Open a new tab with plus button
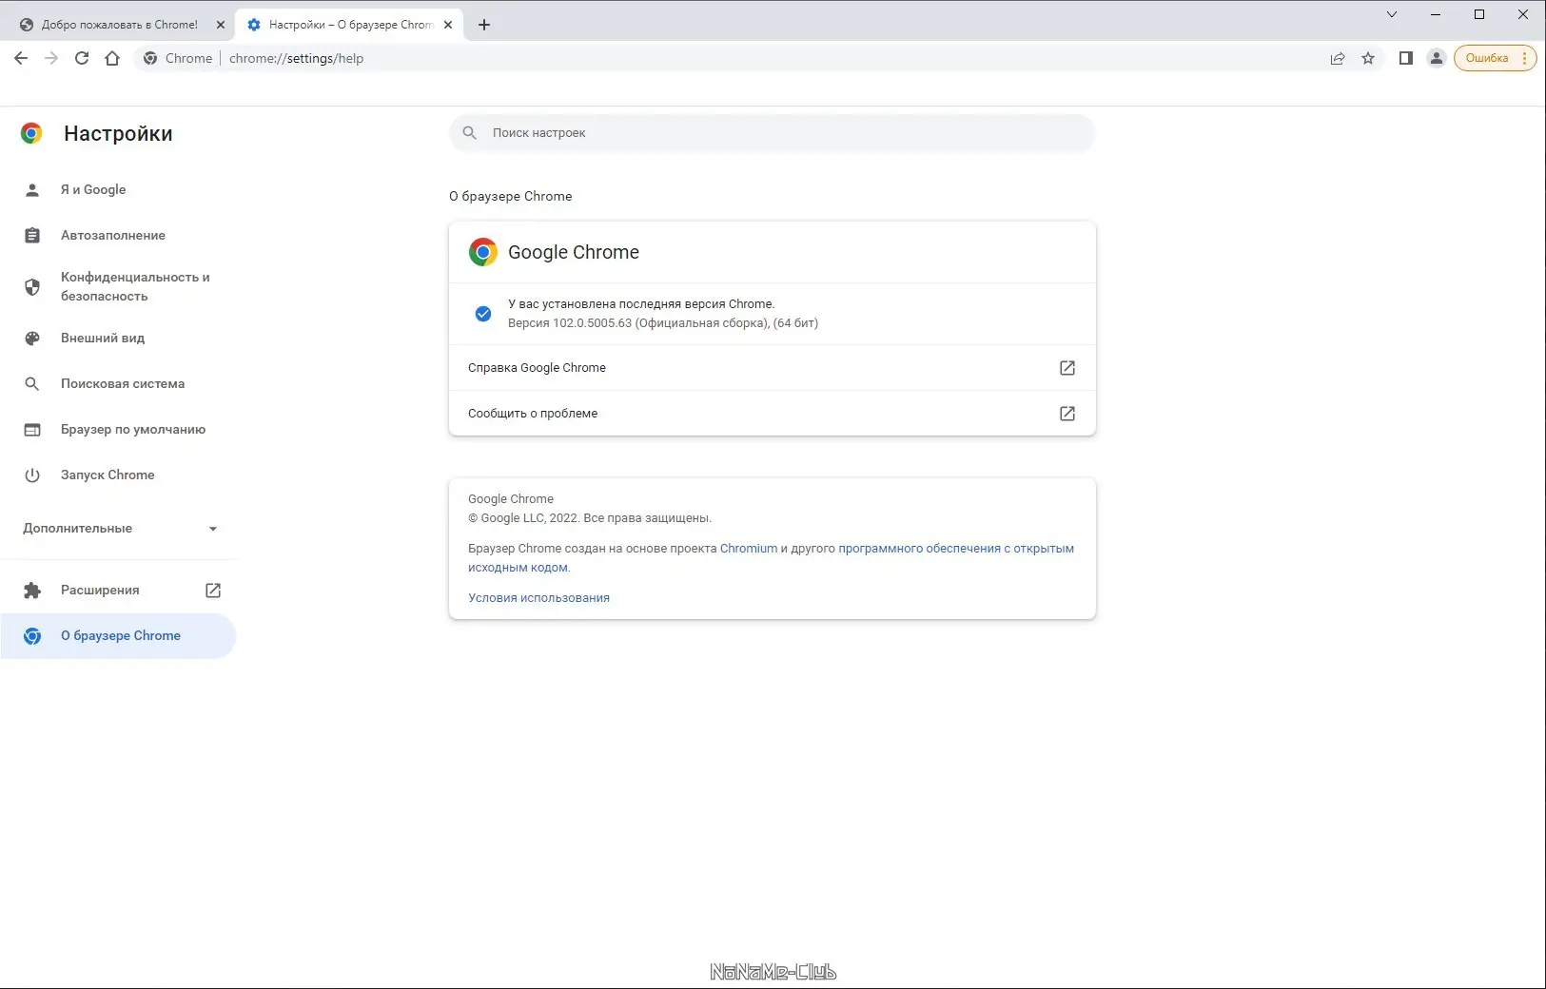The height and width of the screenshot is (989, 1546). 484,25
